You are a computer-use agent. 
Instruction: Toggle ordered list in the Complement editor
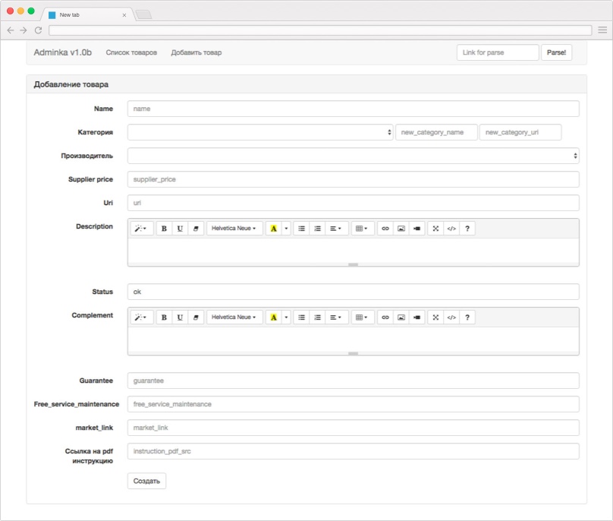coord(317,317)
